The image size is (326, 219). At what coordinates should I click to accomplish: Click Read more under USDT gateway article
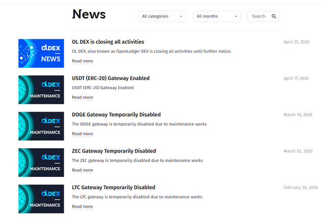tap(83, 97)
